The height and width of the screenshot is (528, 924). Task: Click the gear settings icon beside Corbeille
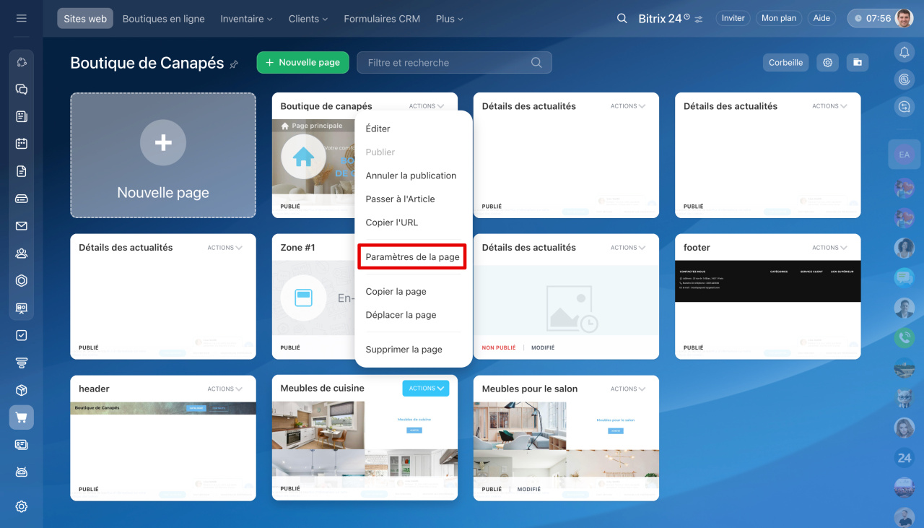pos(827,63)
